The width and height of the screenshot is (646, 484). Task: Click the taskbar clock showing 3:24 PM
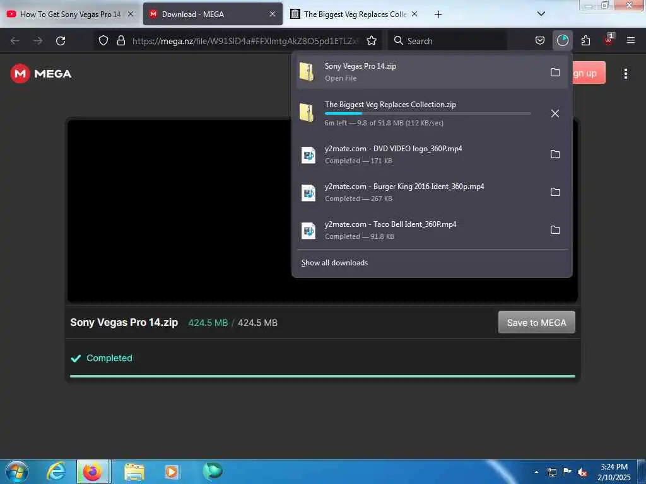coord(614,472)
